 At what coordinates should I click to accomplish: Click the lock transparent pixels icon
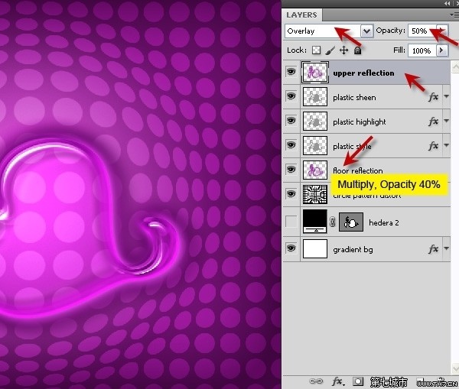click(317, 50)
